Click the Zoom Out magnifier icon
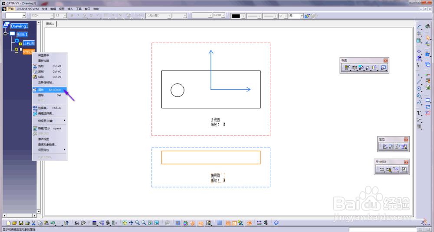 click(x=144, y=223)
